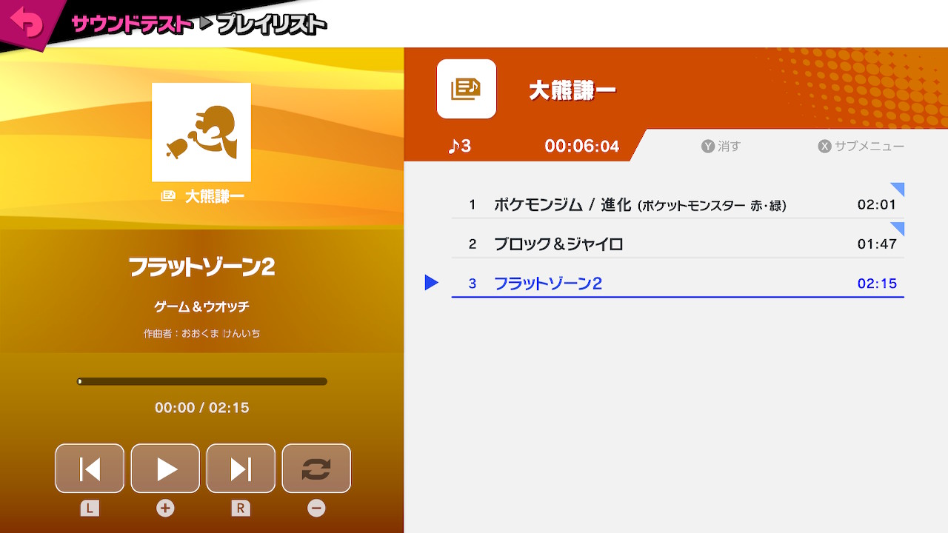Screen dimensions: 948x533
Task: Click the small playlist icon left of 大熊謙一 under artwork
Action: tap(168, 196)
